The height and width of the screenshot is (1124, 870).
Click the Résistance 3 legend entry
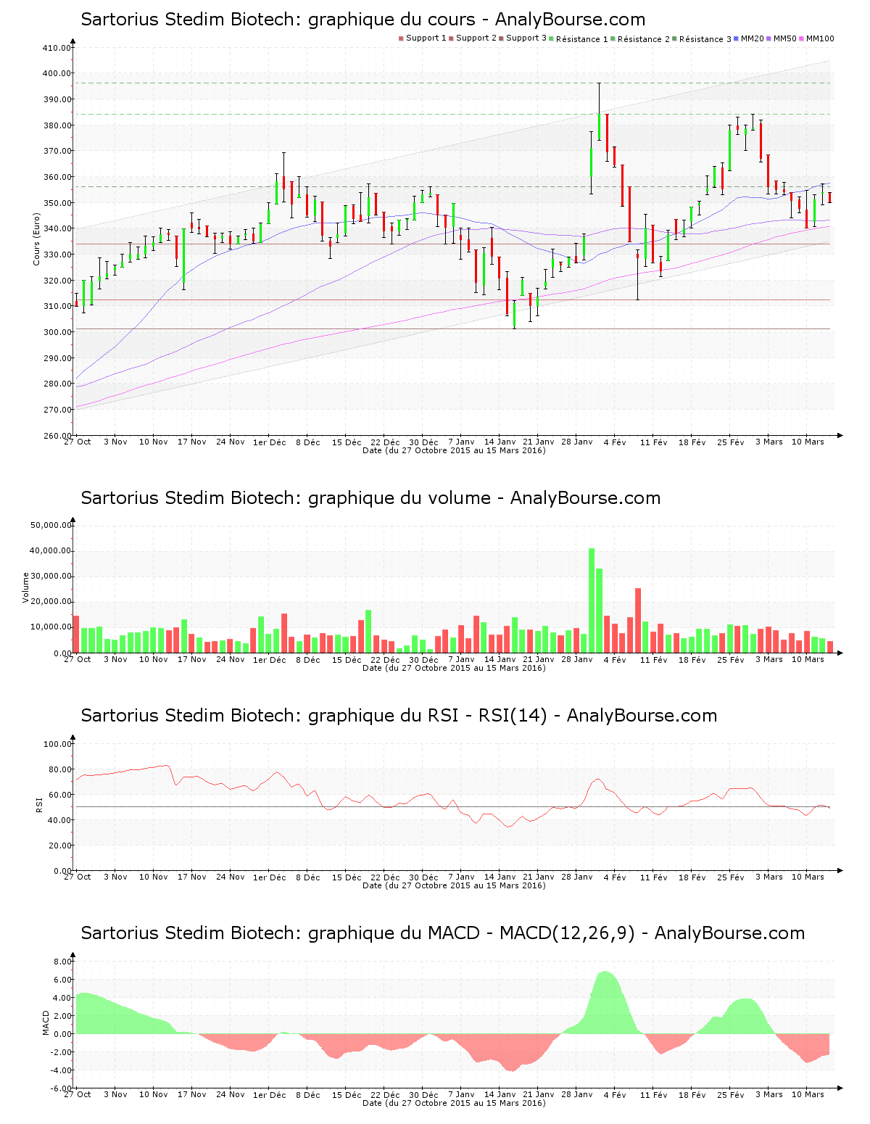click(705, 39)
